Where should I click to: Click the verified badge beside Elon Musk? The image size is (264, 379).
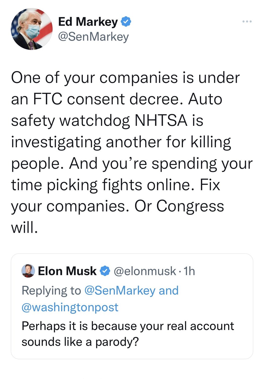(105, 271)
